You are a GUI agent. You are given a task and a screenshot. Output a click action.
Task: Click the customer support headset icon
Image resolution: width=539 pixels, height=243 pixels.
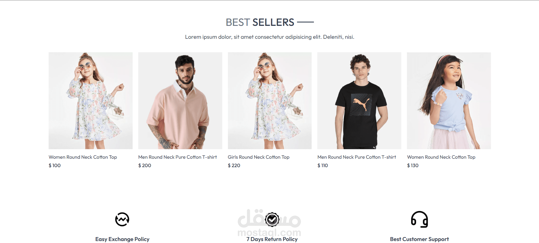419,219
